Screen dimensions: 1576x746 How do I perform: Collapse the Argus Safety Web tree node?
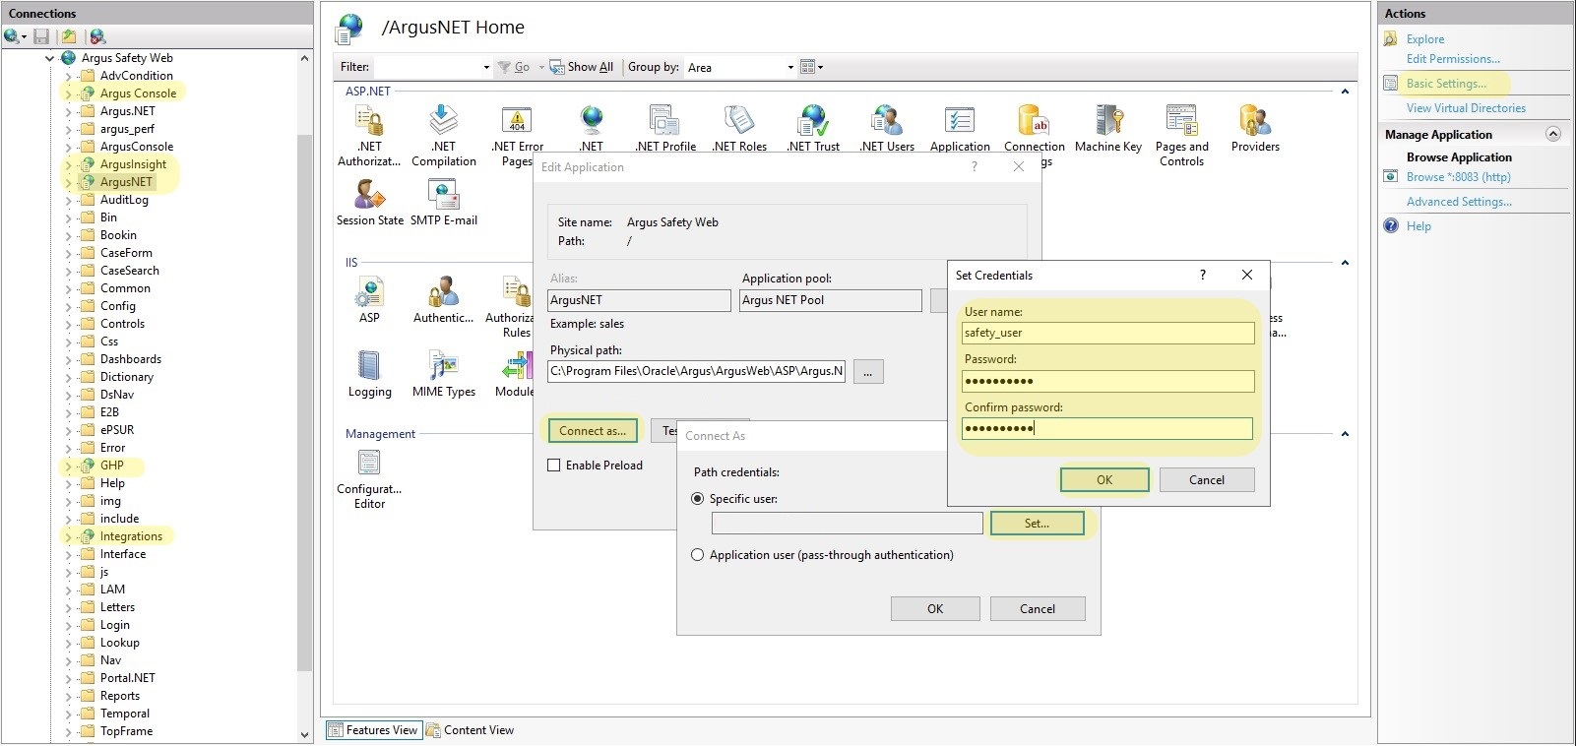coord(49,58)
